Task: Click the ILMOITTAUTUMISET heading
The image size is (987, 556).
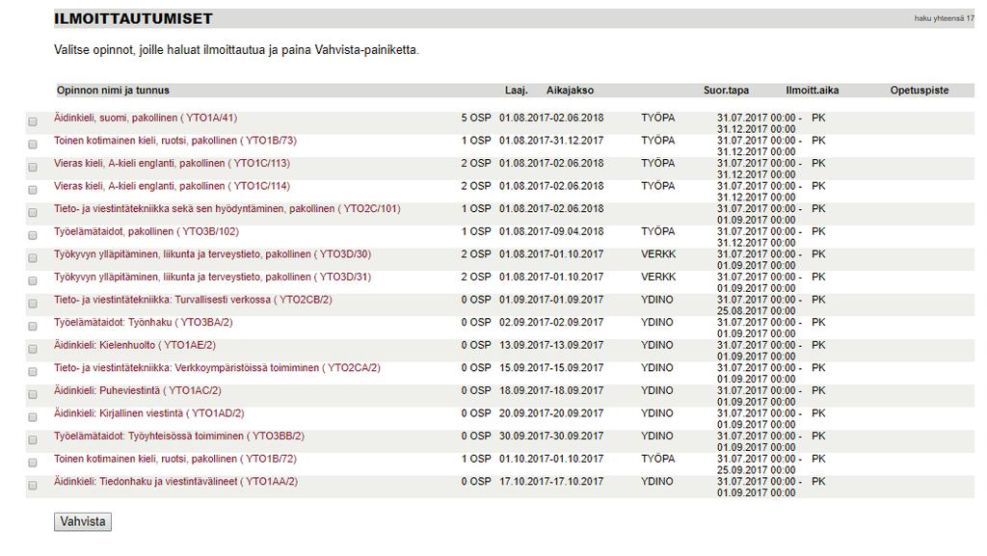Action: coord(133,19)
